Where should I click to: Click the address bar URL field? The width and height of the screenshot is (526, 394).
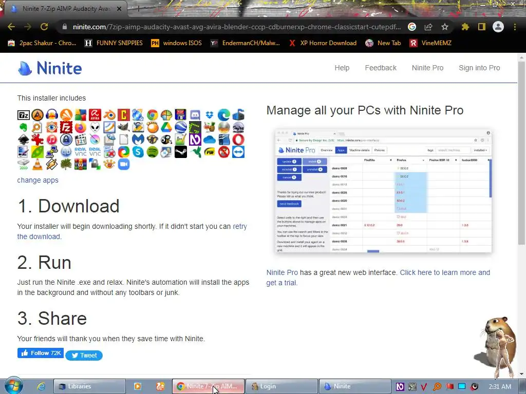[x=237, y=27]
